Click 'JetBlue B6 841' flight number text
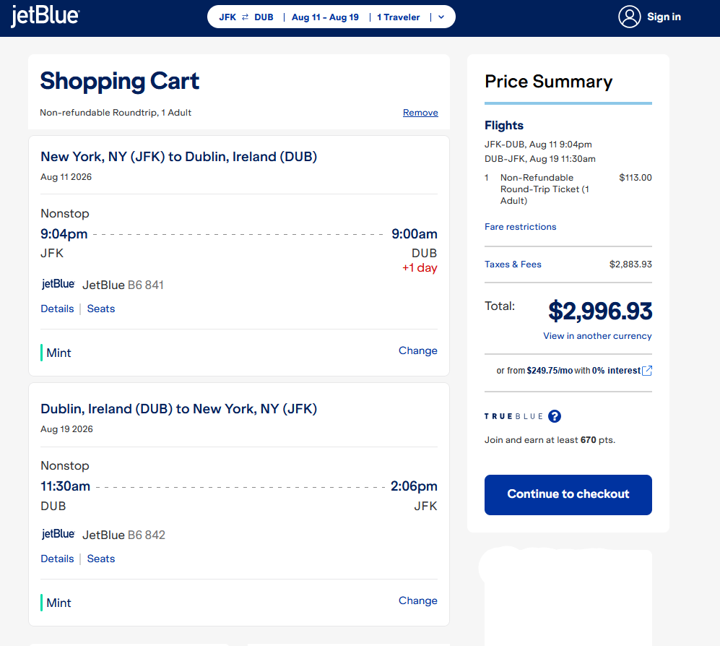The width and height of the screenshot is (720, 646). click(x=123, y=285)
